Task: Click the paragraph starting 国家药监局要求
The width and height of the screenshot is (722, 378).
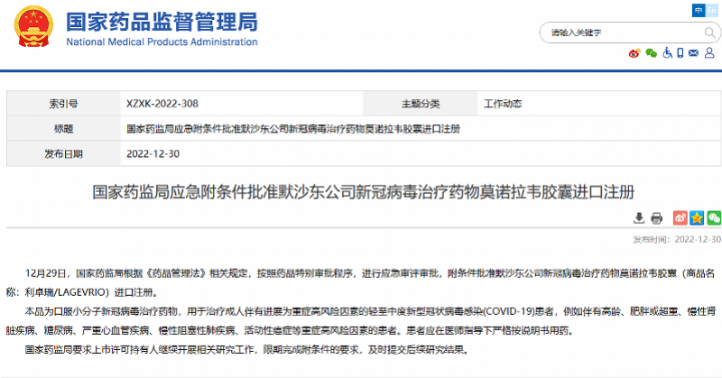Action: 247,350
